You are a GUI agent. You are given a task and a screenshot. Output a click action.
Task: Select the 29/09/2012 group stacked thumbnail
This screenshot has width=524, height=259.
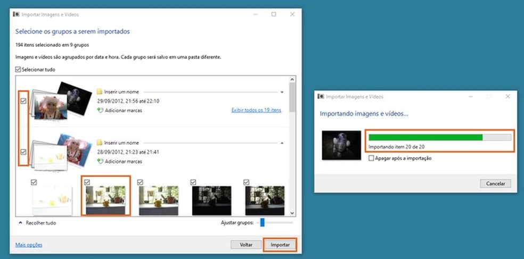point(61,101)
